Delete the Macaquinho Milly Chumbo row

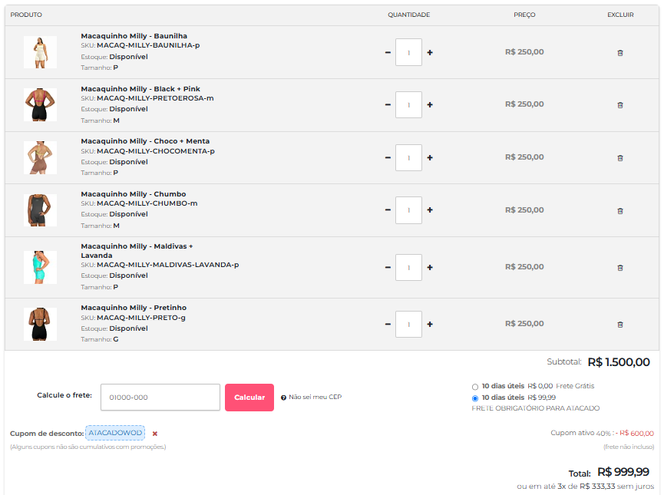pyautogui.click(x=620, y=210)
